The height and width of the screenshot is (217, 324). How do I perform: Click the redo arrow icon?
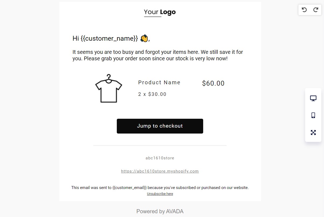(x=316, y=10)
